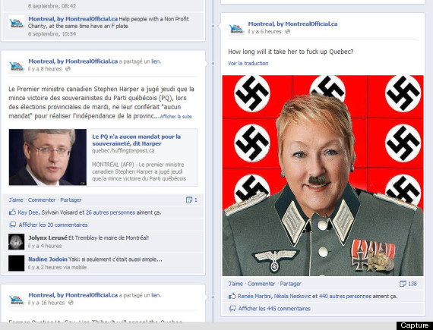This screenshot has height=330, width=433.
Task: Open Montreal page avatar on Quebec post
Action: [x=236, y=29]
